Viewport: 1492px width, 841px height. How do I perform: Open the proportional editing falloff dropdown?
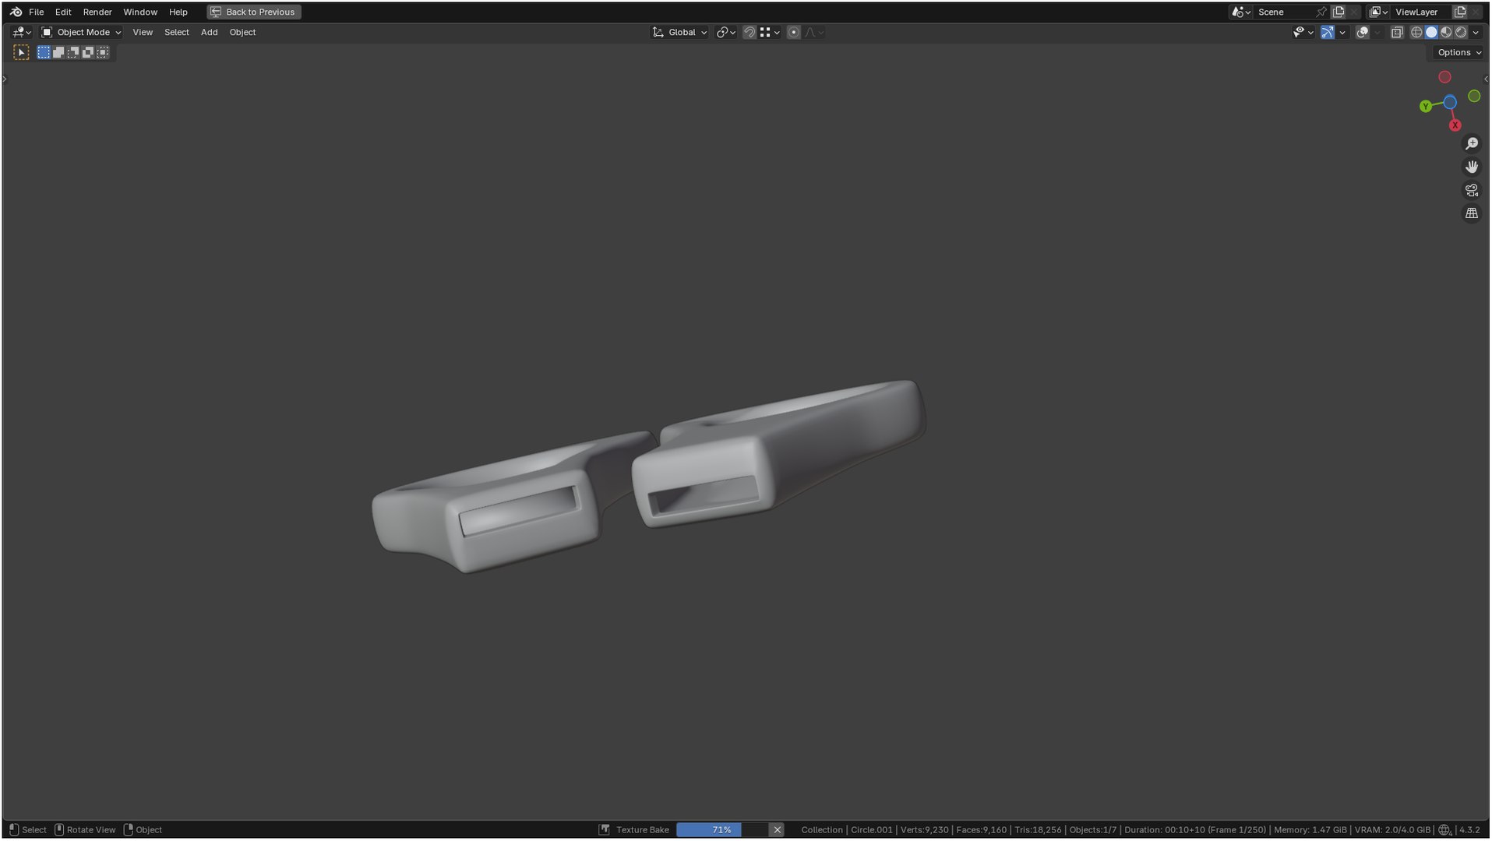[x=814, y=32]
